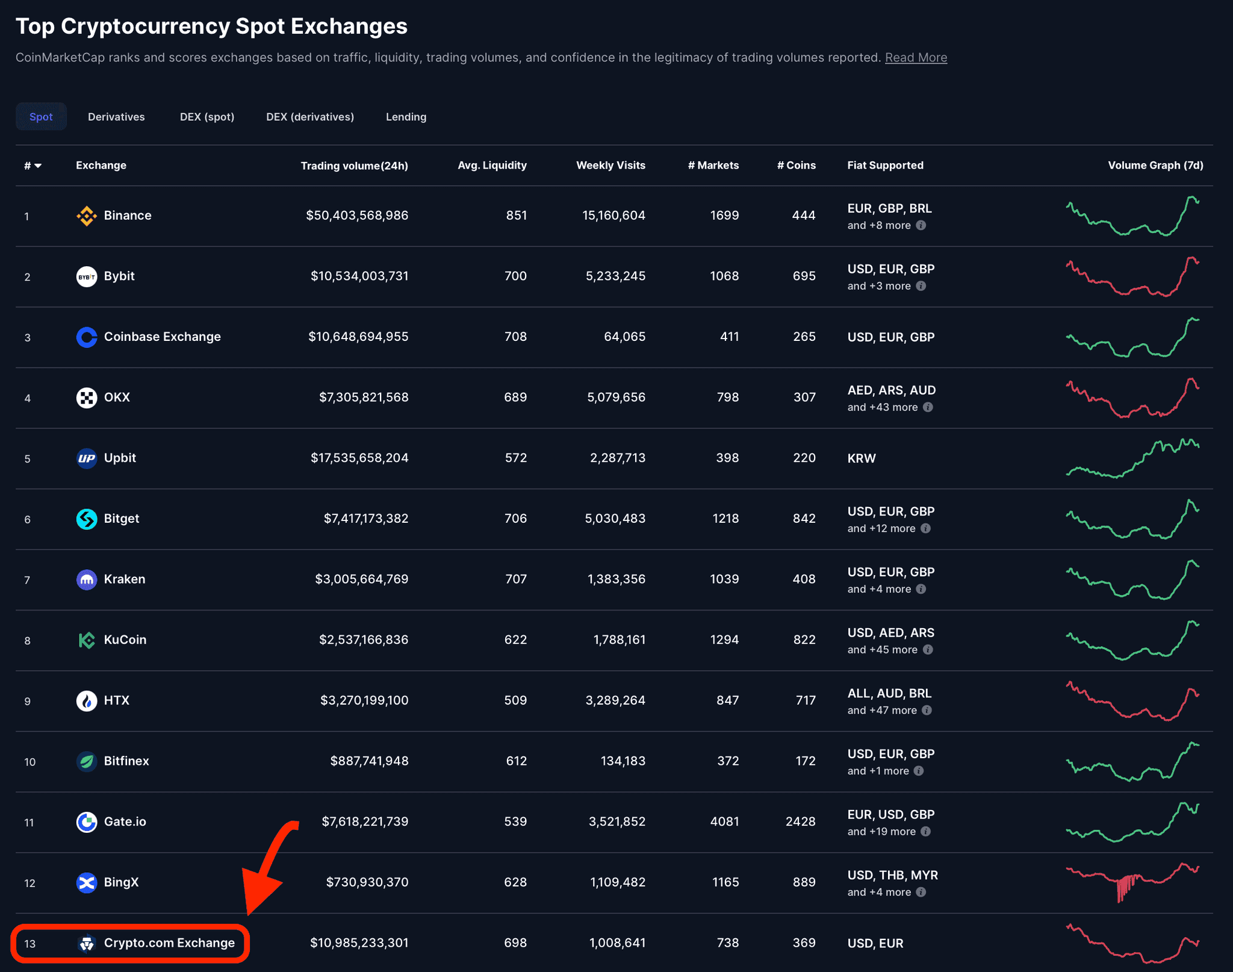Click Upbit trading volume $17,535,658,204
The width and height of the screenshot is (1233, 972).
pos(359,458)
